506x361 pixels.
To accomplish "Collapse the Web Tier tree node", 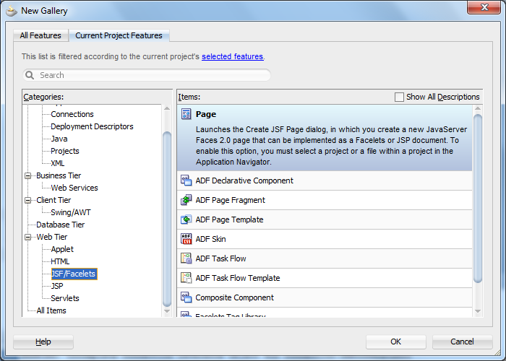I will coord(29,237).
